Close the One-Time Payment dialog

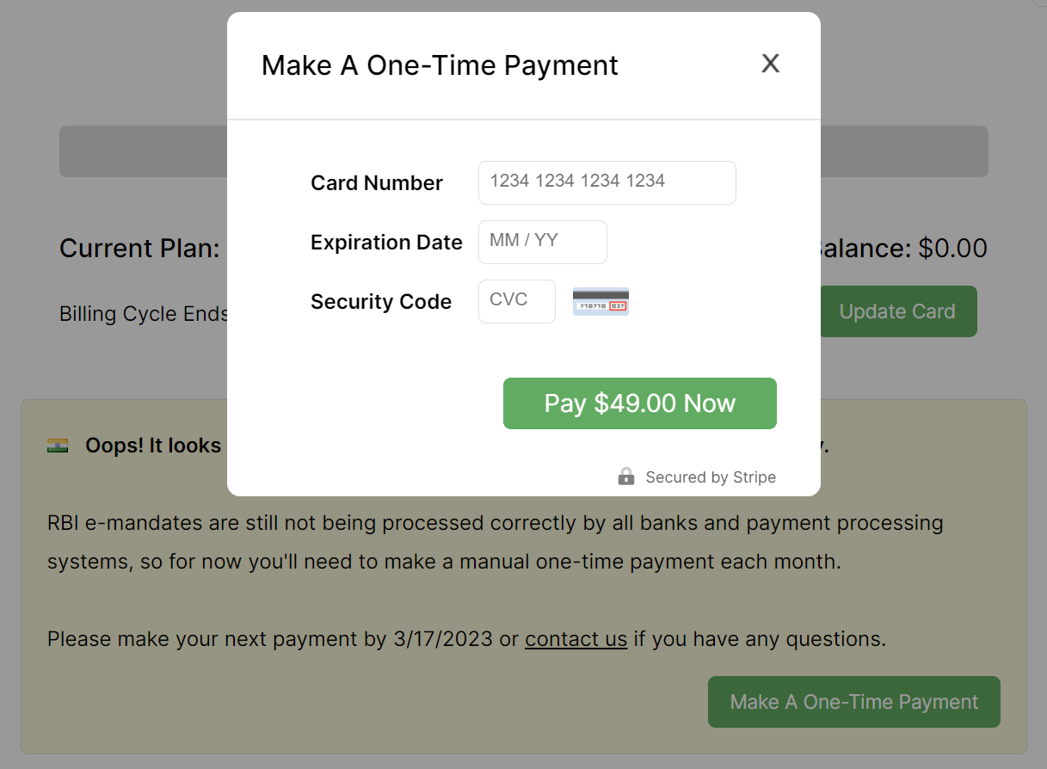pos(770,63)
